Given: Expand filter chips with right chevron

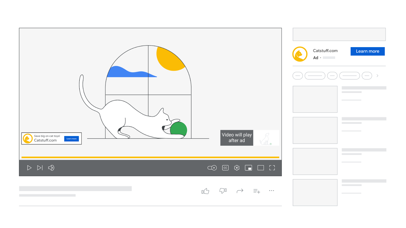Looking at the screenshot, I should click(377, 76).
